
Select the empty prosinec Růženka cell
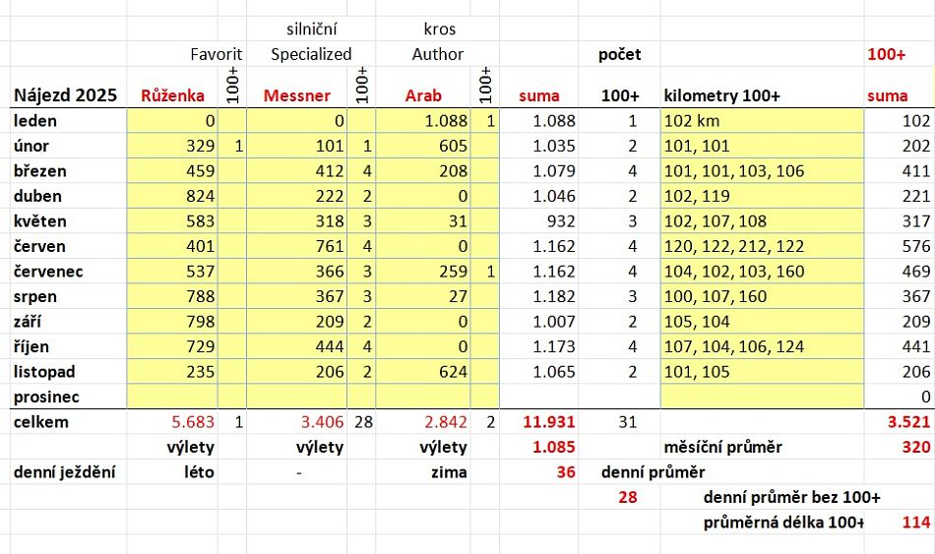pyautogui.click(x=172, y=397)
